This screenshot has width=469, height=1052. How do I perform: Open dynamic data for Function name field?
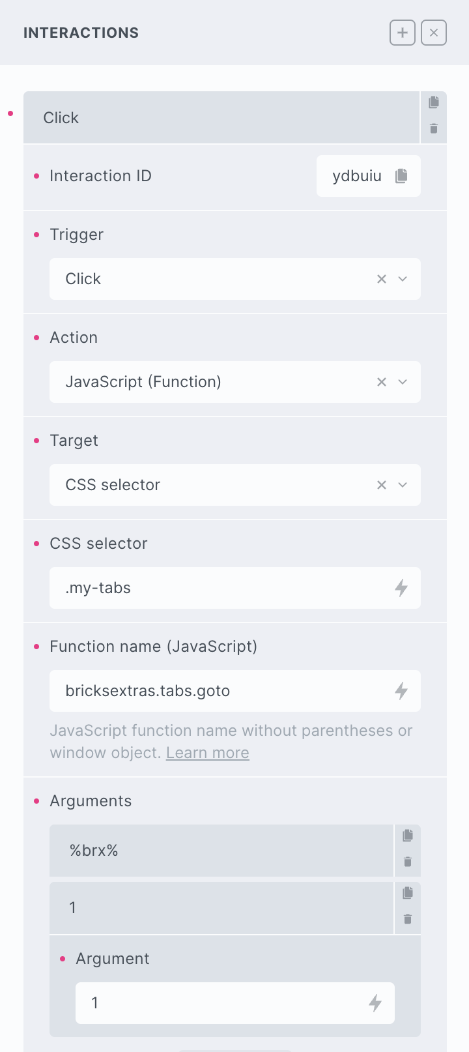coord(401,691)
